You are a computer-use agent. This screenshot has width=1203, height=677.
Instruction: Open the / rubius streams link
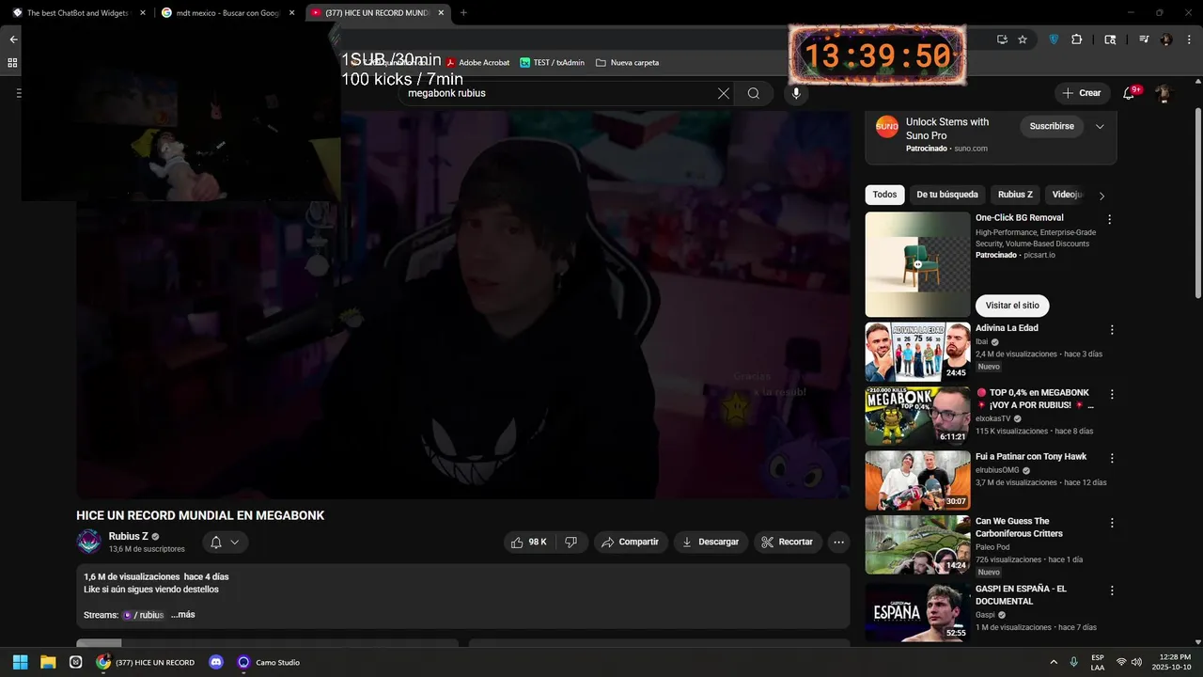(143, 615)
